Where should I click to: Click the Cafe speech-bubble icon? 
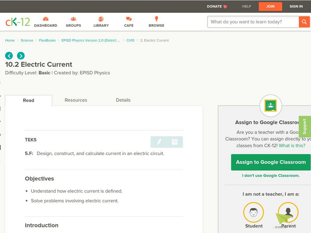128,18
